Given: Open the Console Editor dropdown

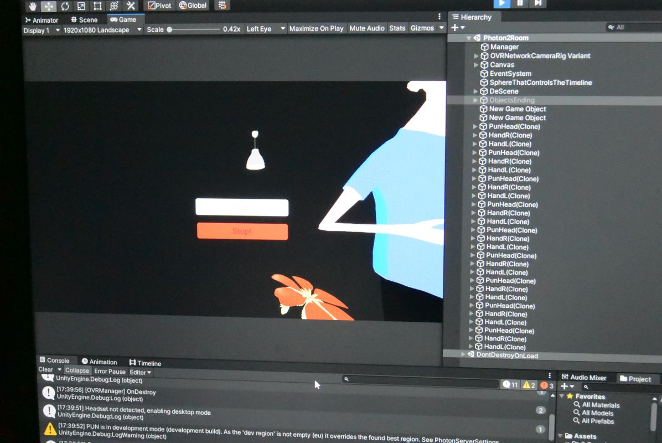Looking at the screenshot, I should (140, 372).
